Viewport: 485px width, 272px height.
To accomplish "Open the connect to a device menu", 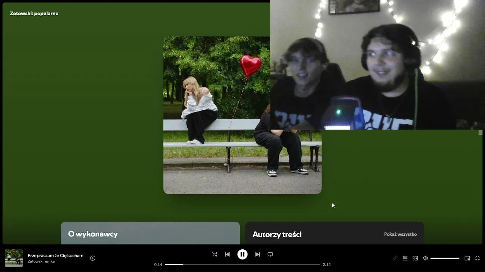I will pos(415,258).
